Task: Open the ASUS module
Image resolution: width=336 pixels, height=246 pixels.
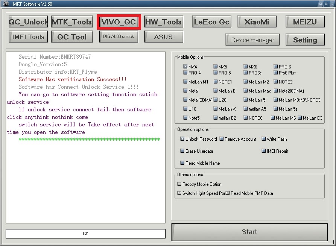Action: pos(164,36)
